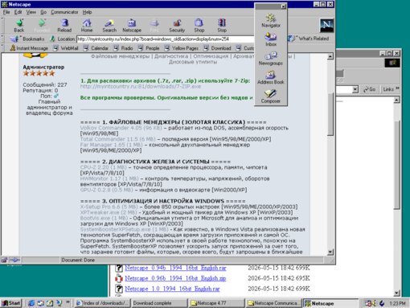Open the CPU-Z 2.20 link
Viewport: 410px width, 308px height.
pos(103,167)
